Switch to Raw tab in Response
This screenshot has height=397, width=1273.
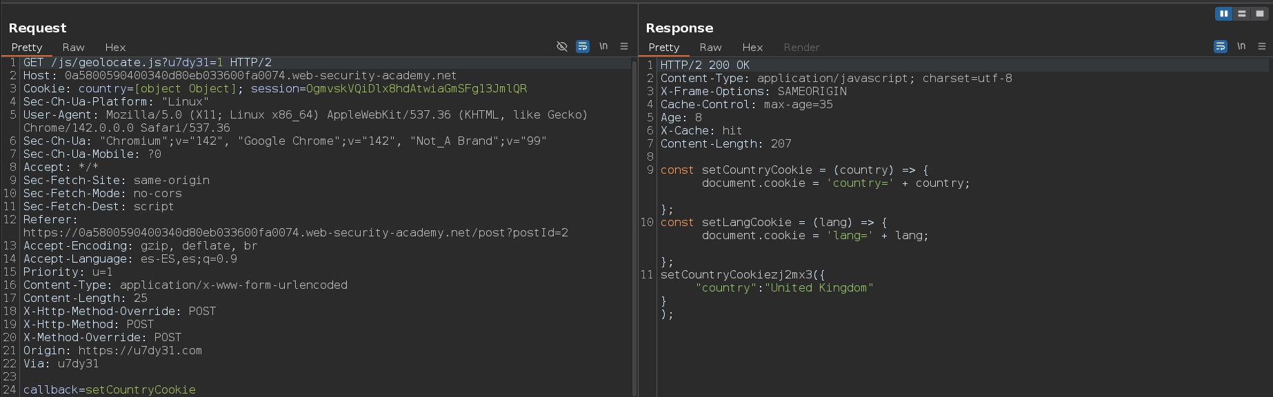pyautogui.click(x=710, y=48)
